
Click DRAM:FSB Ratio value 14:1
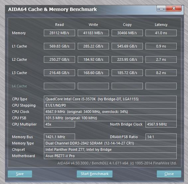pyautogui.click(x=161, y=137)
